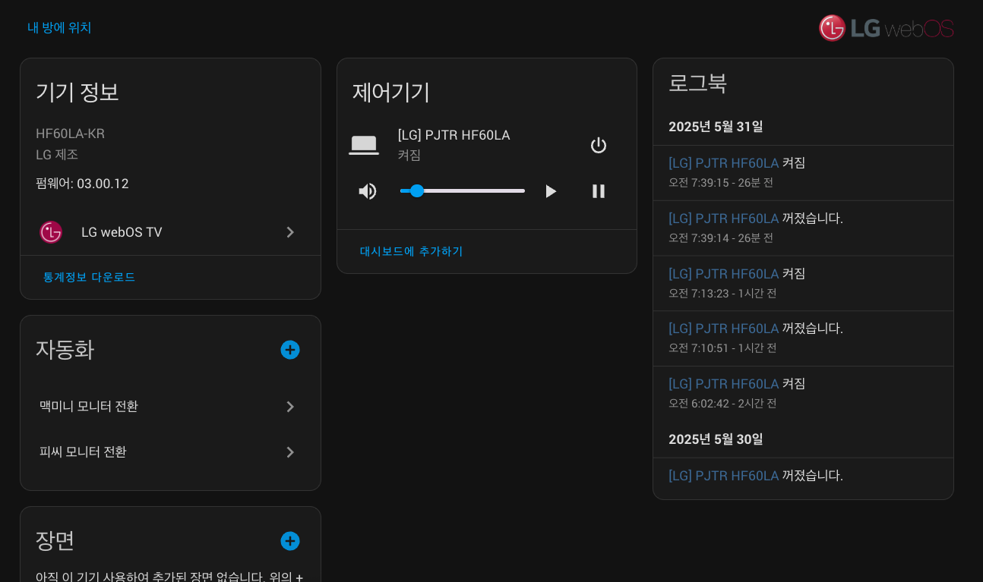Open 맥미니 모니터 전환 automation chevron

pos(290,407)
